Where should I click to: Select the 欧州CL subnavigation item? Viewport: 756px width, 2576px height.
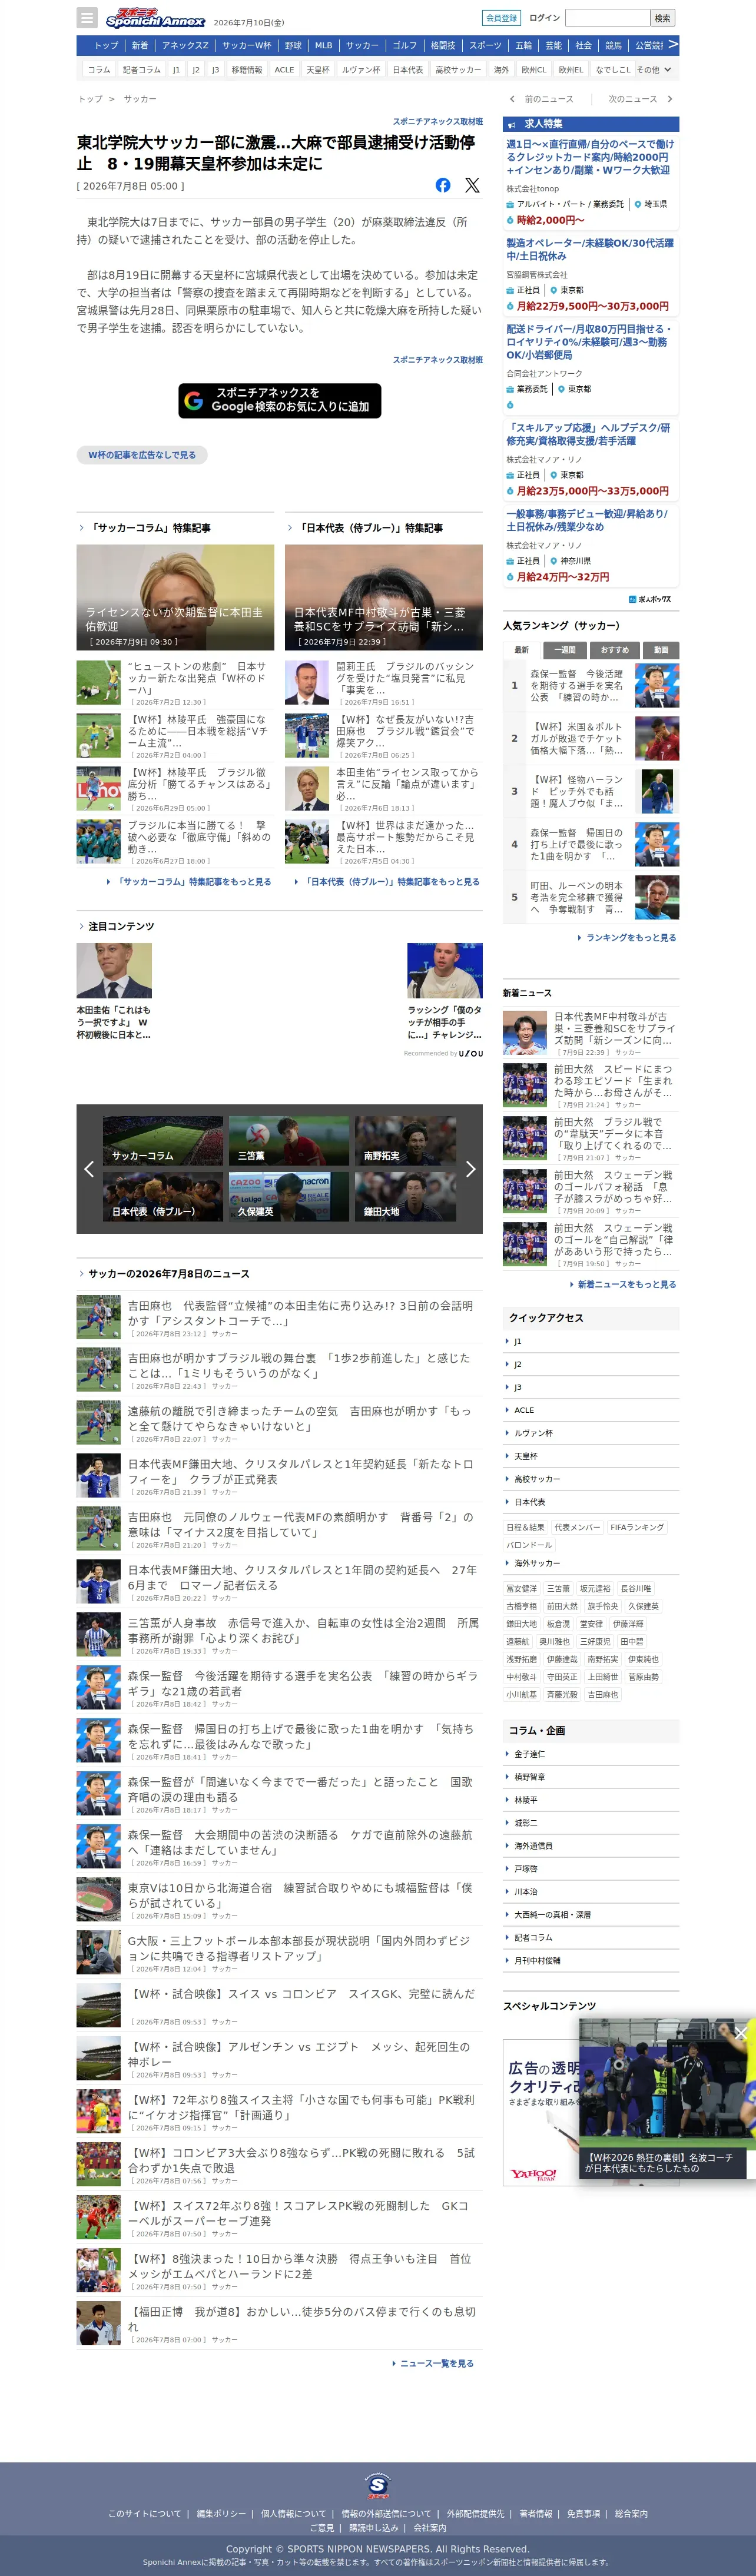(x=534, y=70)
